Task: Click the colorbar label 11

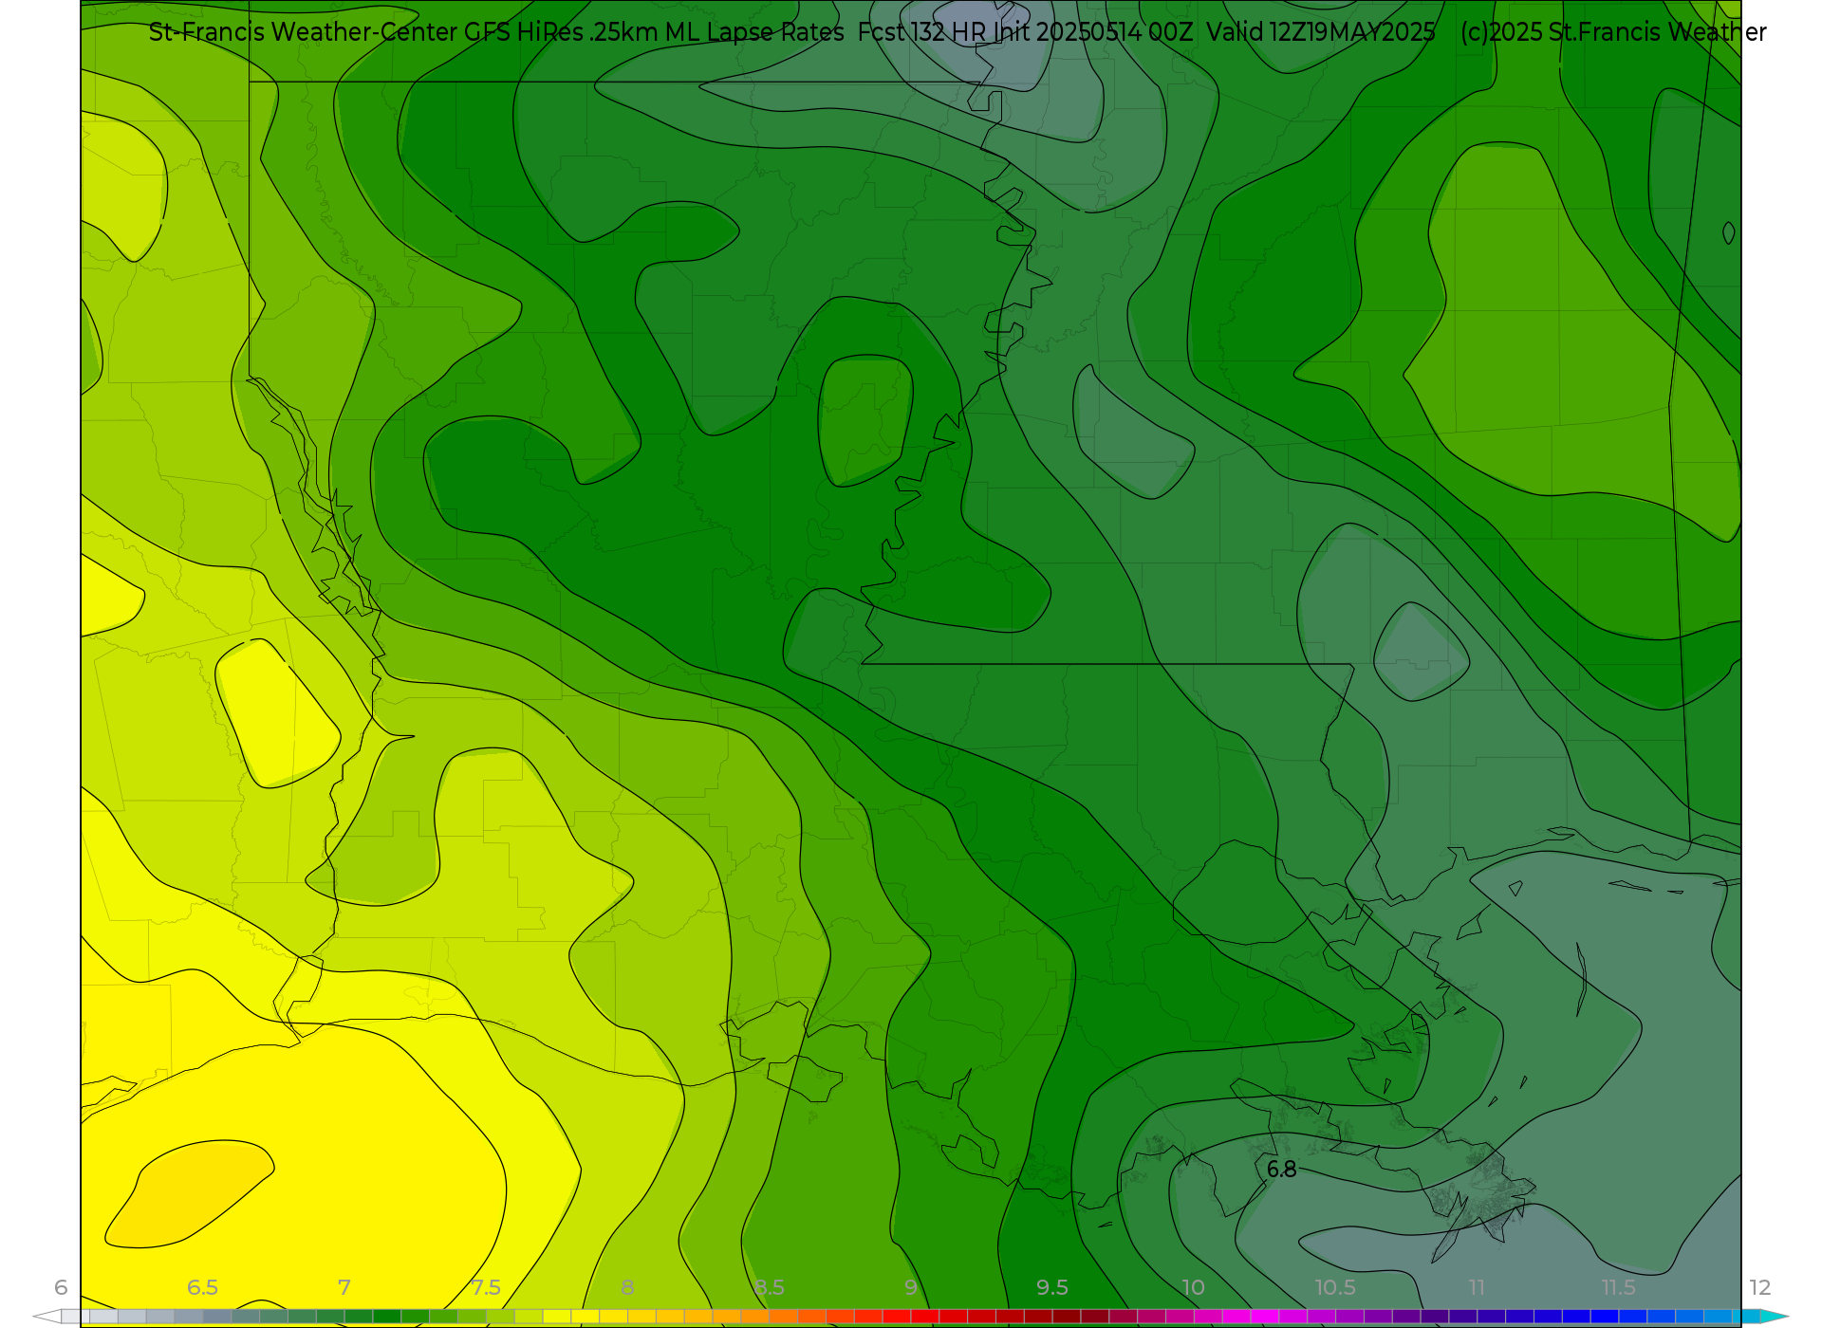Action: coord(1477,1287)
